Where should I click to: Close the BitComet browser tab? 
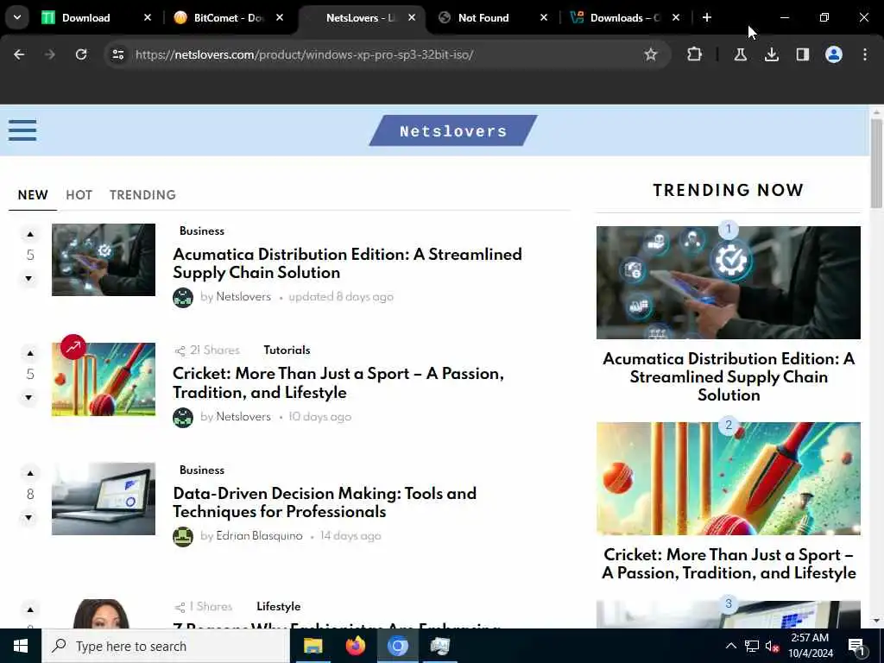pos(280,17)
